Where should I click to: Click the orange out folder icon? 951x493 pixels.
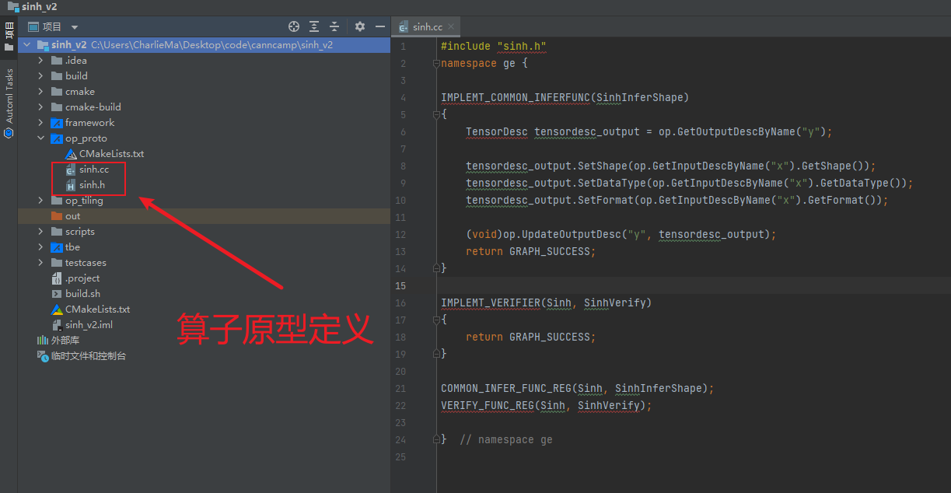(x=57, y=216)
